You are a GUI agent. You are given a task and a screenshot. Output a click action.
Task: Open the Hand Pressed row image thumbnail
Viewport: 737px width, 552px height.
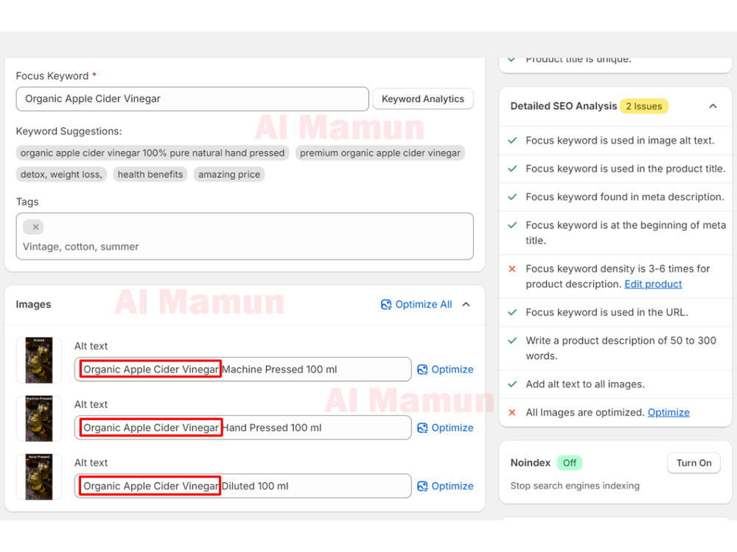39,419
